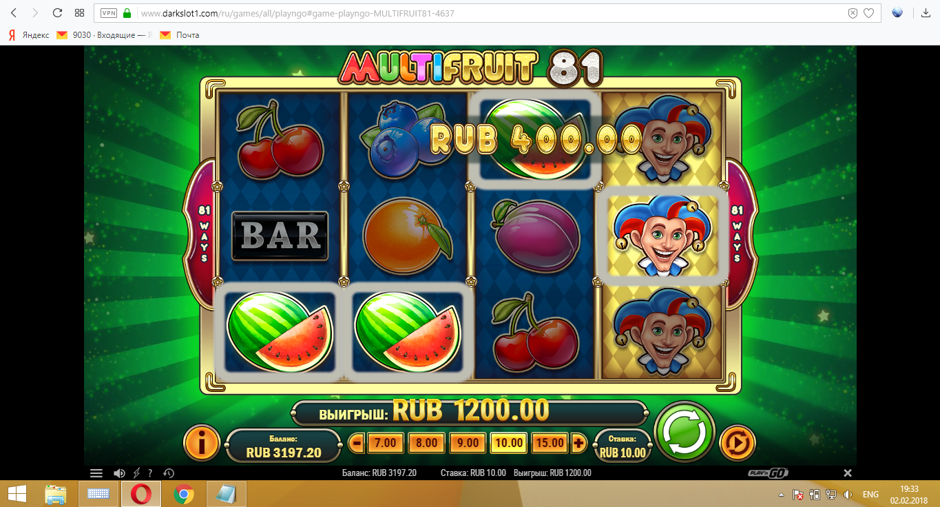940x507 pixels.
Task: Open the Почта bookmark
Action: 180,34
